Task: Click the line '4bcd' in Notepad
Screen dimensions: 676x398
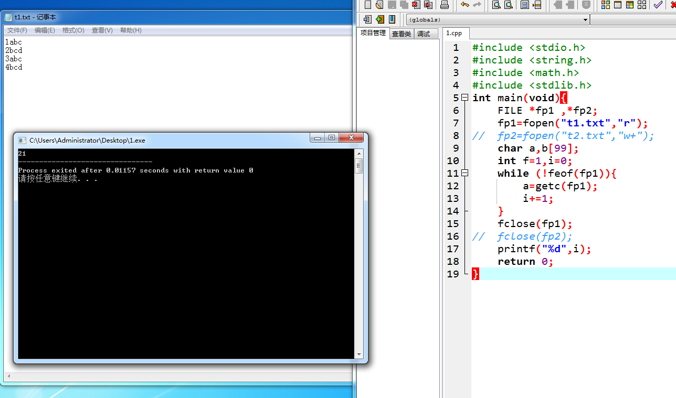Action: pos(14,67)
